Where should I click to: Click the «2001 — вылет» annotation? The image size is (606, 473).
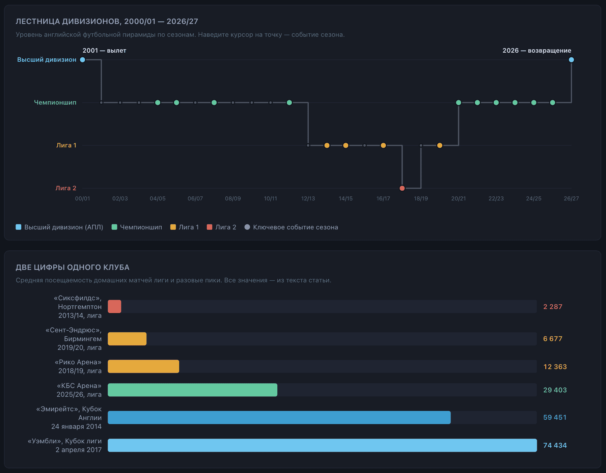point(104,51)
